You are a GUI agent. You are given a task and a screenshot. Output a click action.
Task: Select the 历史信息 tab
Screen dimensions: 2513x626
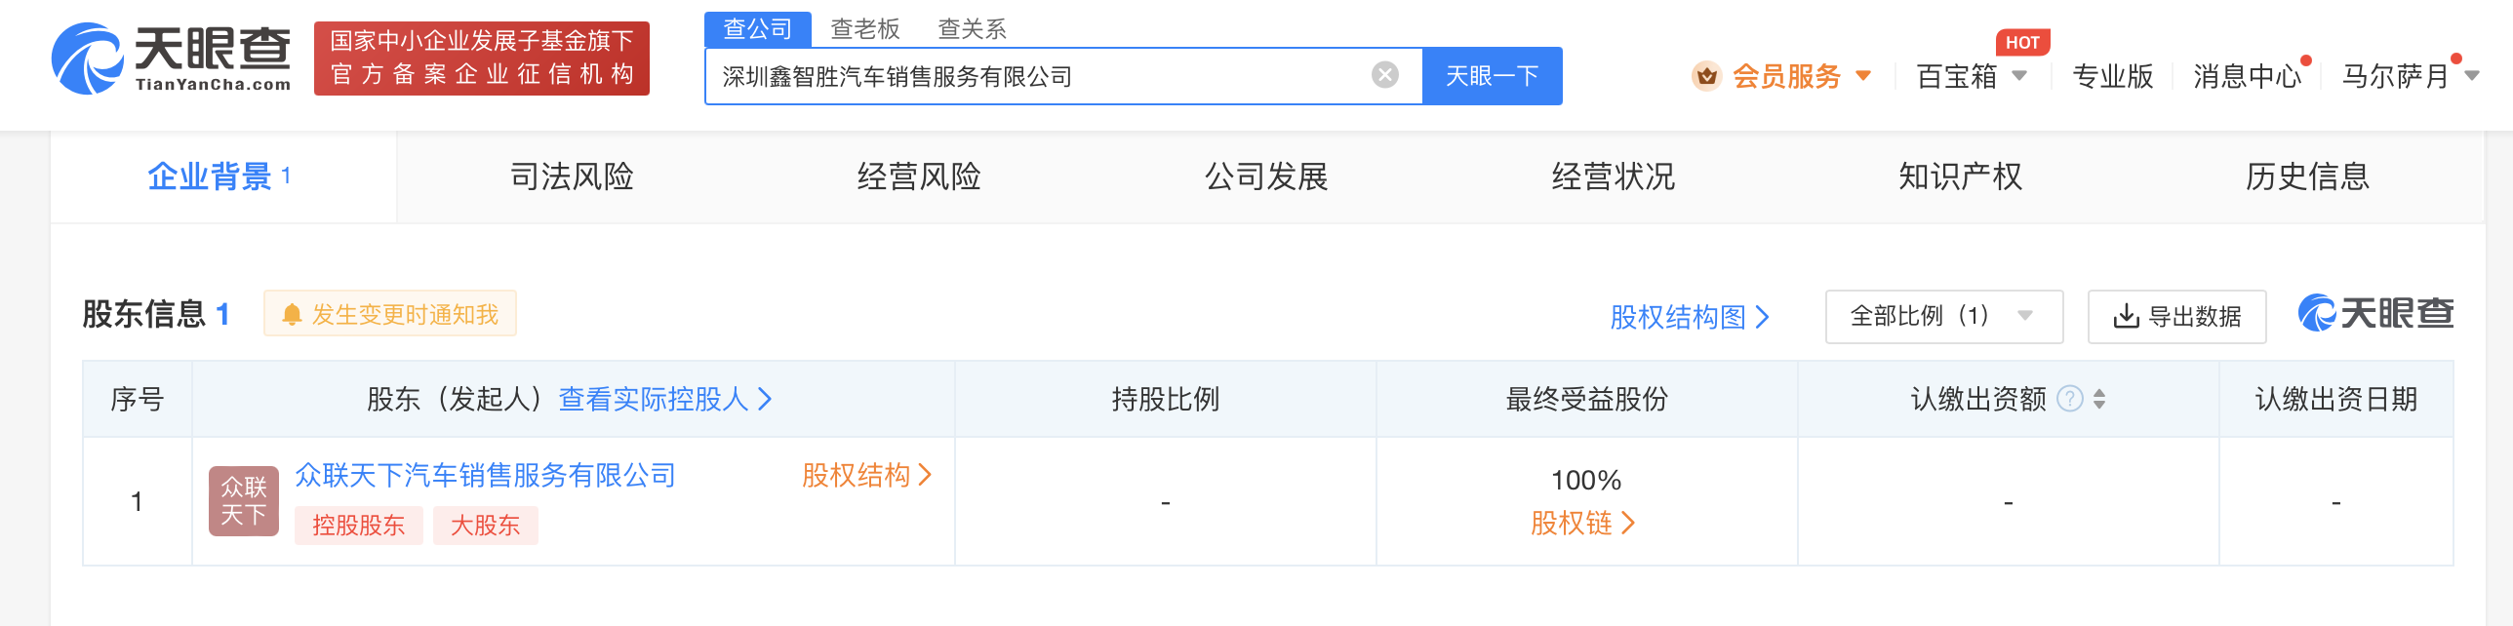coord(2308,176)
